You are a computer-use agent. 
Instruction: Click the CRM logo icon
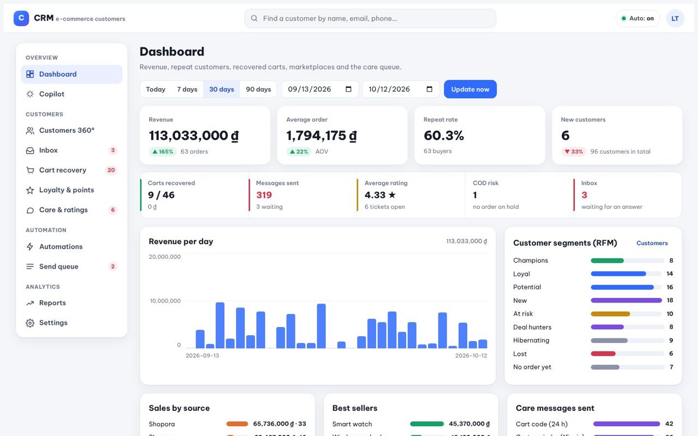[x=21, y=19]
